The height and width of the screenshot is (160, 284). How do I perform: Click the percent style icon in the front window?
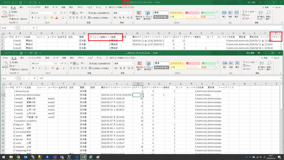121,68
